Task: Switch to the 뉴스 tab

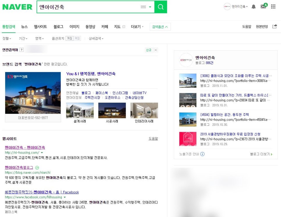Action: (x=24, y=27)
